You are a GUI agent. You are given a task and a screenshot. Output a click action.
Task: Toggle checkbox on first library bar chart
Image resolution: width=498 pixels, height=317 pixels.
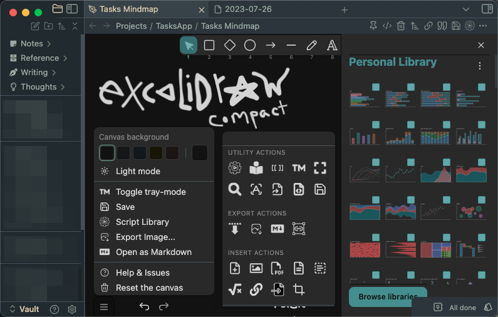point(376,87)
